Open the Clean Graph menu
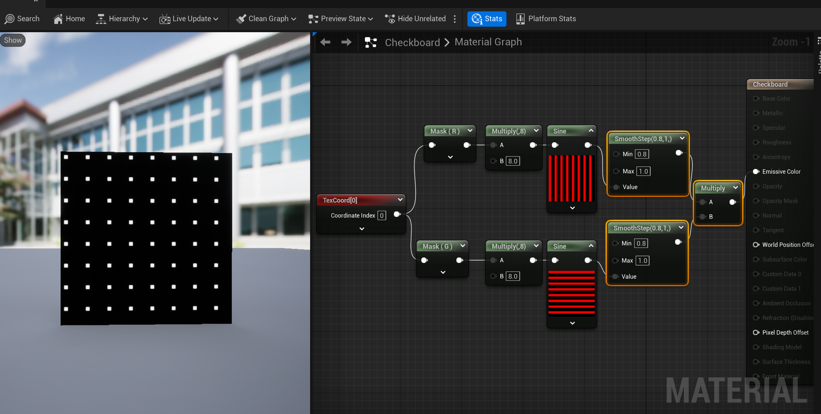The image size is (821, 414). 266,19
